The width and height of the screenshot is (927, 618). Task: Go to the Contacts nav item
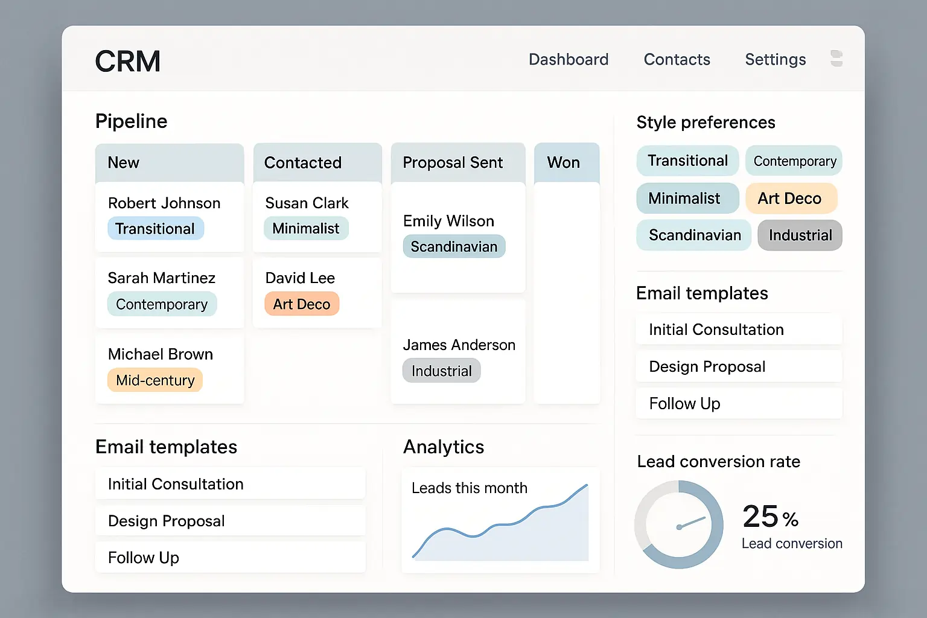[677, 59]
